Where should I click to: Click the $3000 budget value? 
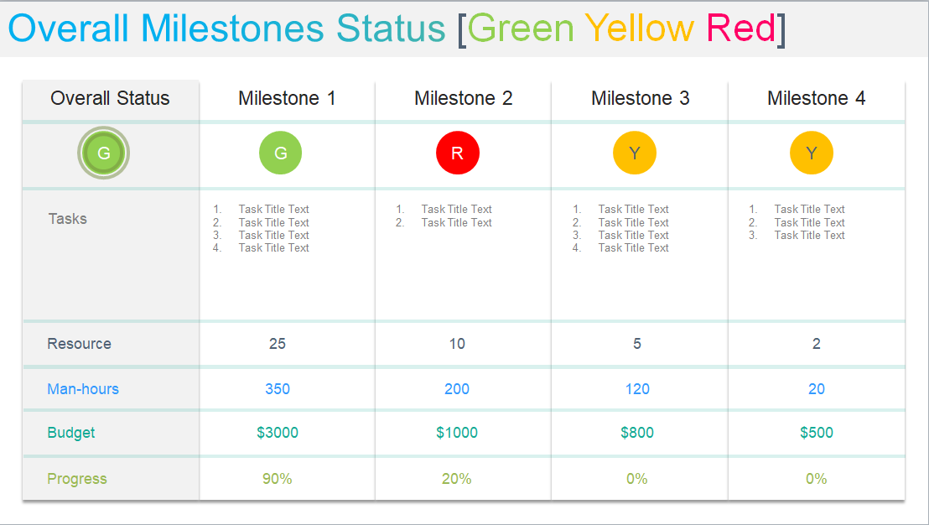click(x=278, y=433)
